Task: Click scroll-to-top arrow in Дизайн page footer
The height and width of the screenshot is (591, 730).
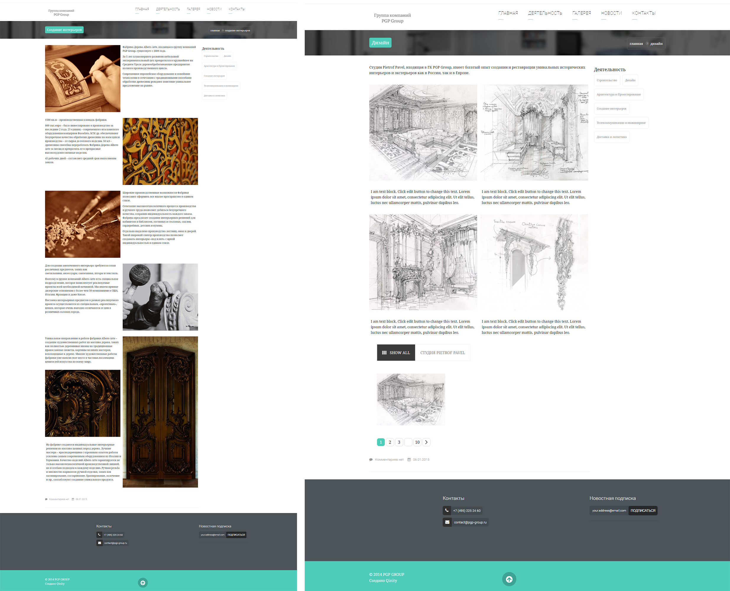Action: coord(509,579)
